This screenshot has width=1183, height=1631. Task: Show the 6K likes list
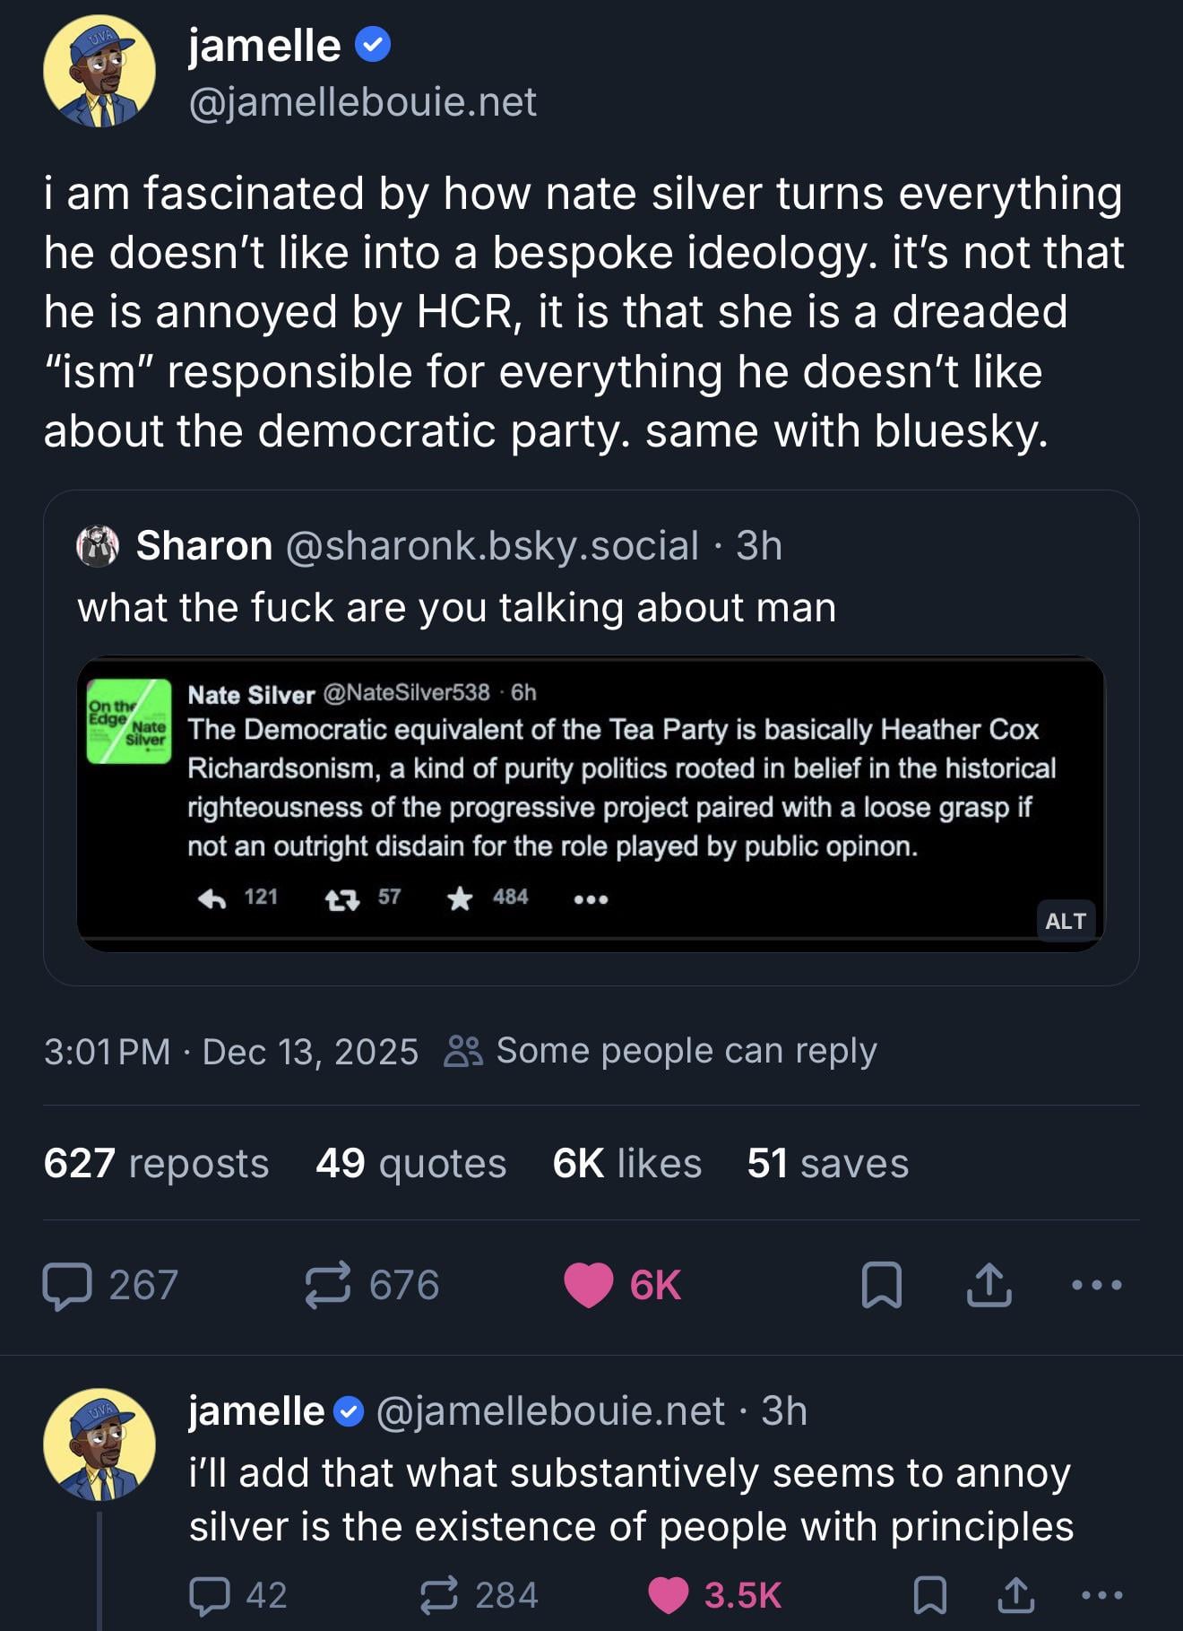click(x=626, y=1164)
